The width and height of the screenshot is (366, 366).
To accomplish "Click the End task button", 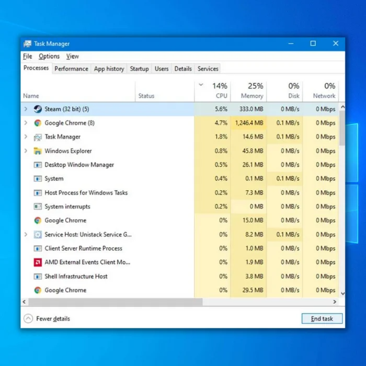I will tap(322, 318).
